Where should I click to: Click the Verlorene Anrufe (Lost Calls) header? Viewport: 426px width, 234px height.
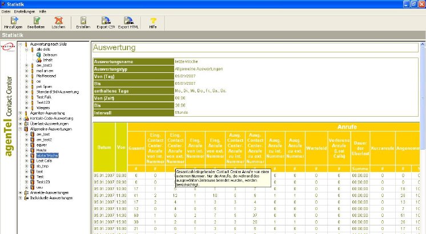click(x=339, y=148)
